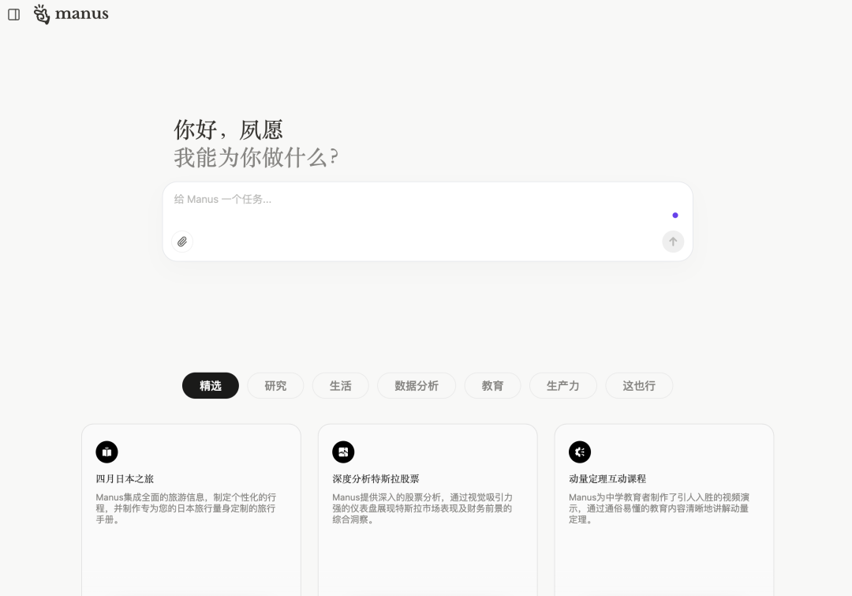Click the 四月日本之旅 card icon

click(x=106, y=452)
